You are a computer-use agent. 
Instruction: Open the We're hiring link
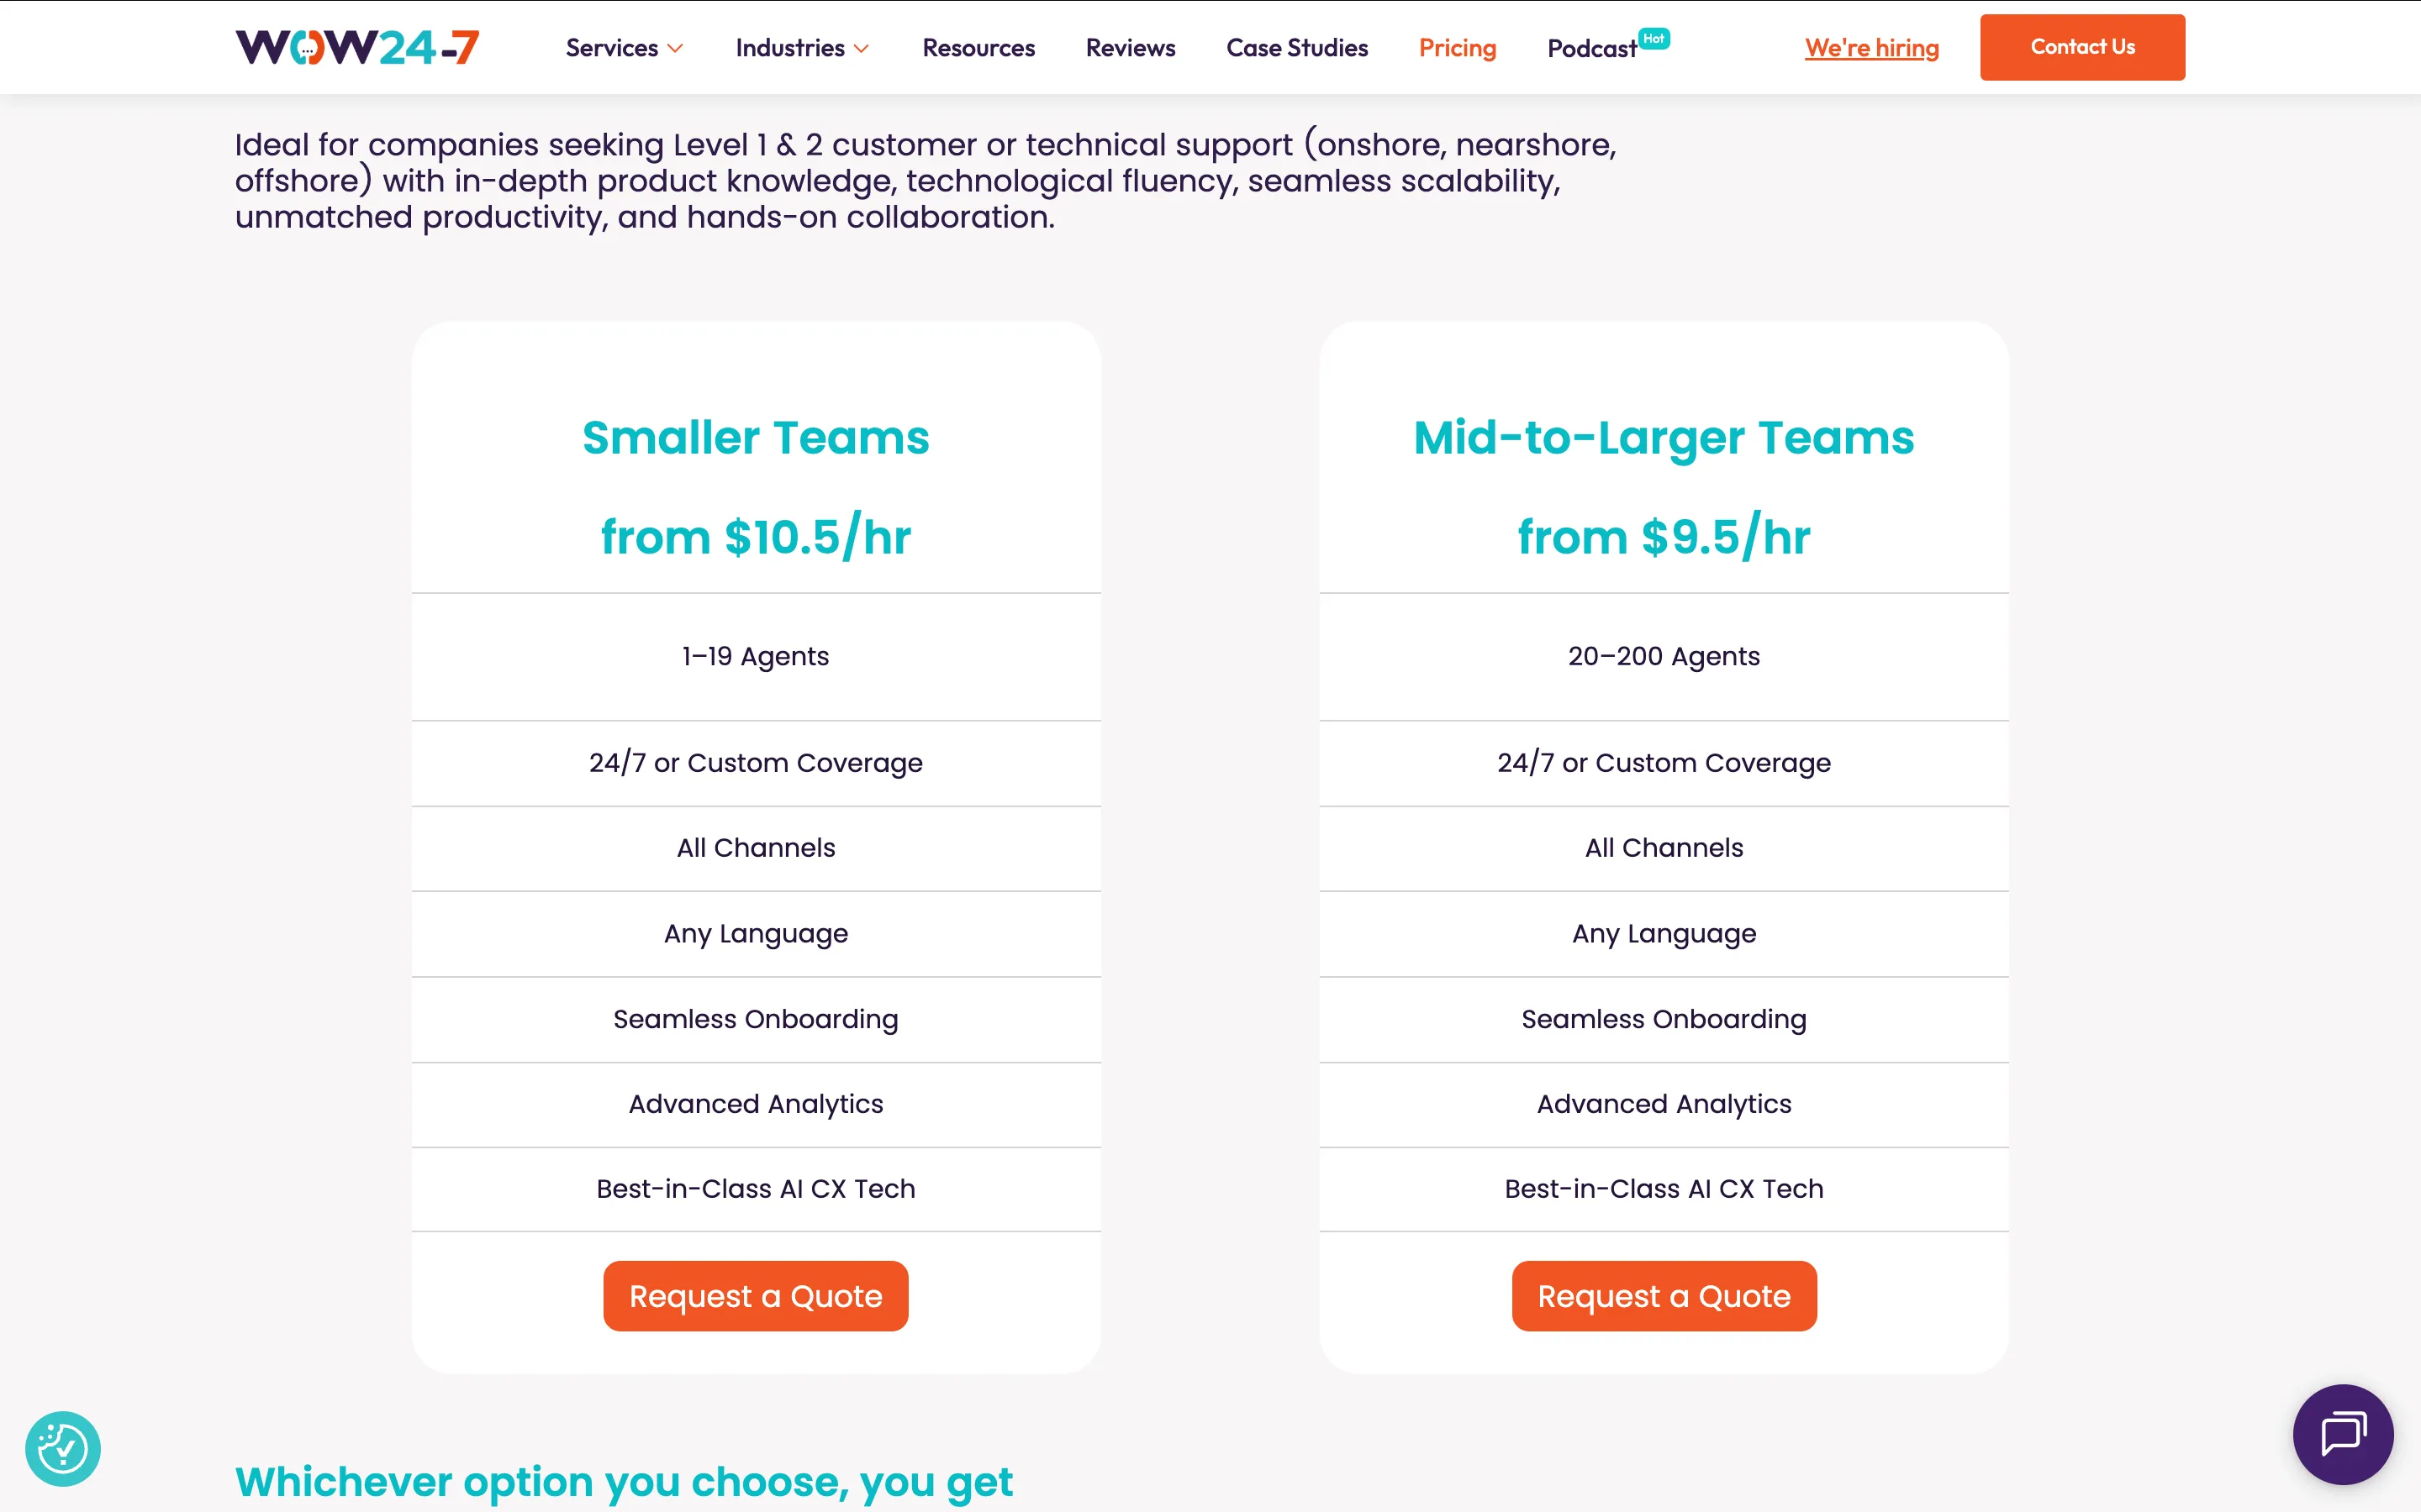1870,47
